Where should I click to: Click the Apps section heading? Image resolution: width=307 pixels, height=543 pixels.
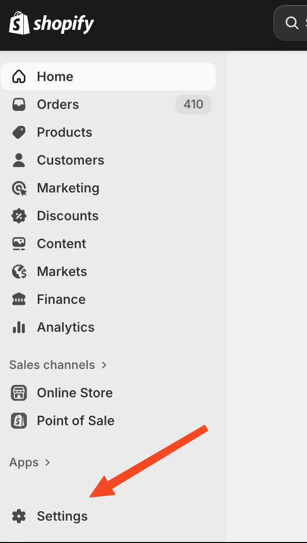pyautogui.click(x=24, y=462)
